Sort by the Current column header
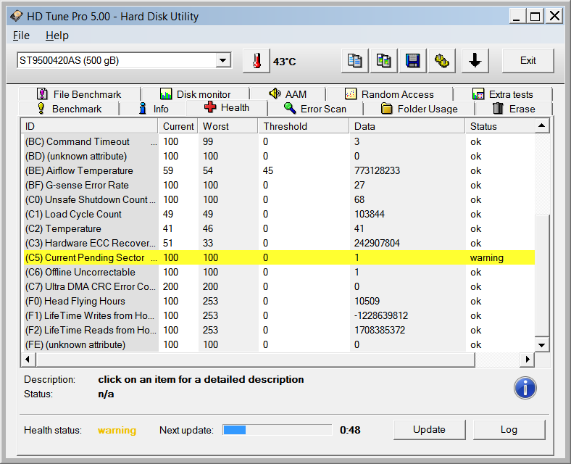The height and width of the screenshot is (464, 571). point(178,126)
